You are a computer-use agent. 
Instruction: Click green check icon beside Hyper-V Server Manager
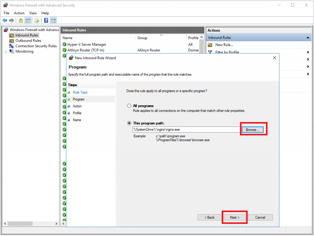click(x=64, y=44)
